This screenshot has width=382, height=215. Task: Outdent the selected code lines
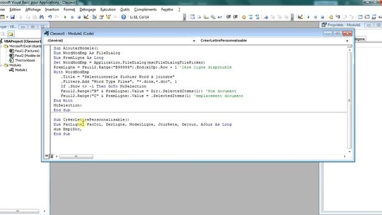[235, 17]
